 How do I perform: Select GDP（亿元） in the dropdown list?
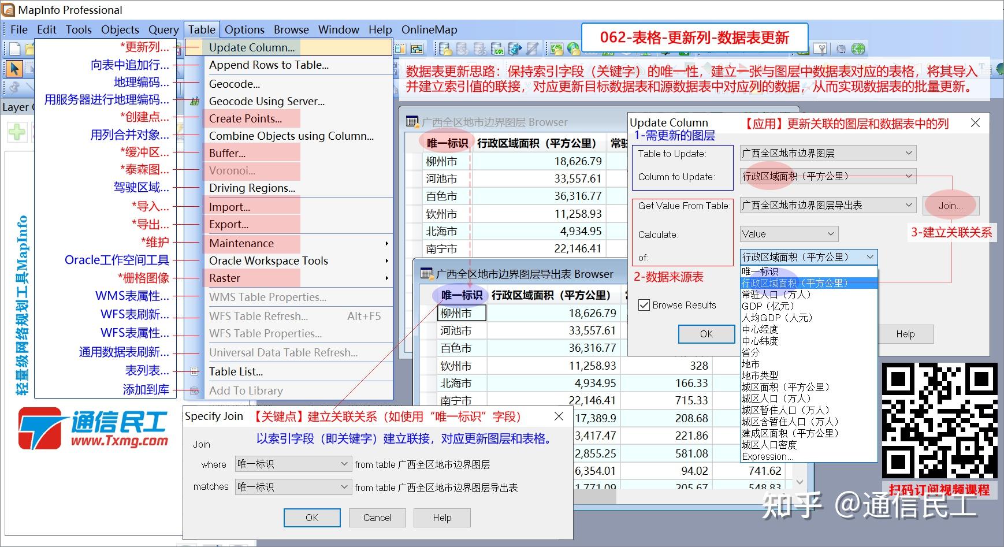pyautogui.click(x=809, y=306)
